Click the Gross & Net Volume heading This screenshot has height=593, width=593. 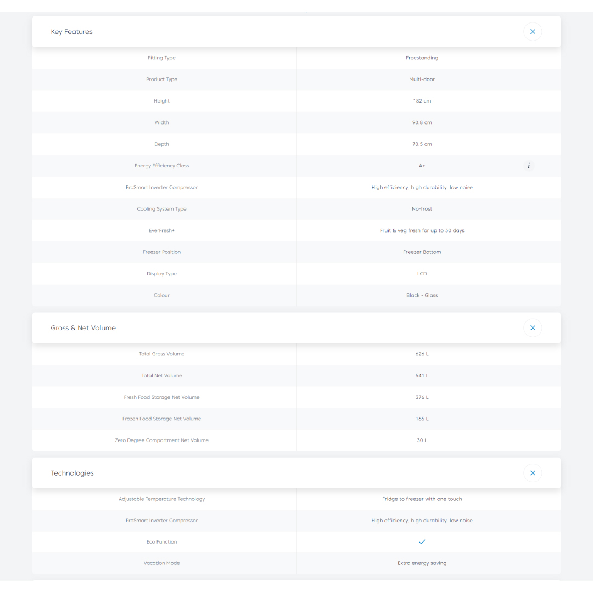click(83, 328)
